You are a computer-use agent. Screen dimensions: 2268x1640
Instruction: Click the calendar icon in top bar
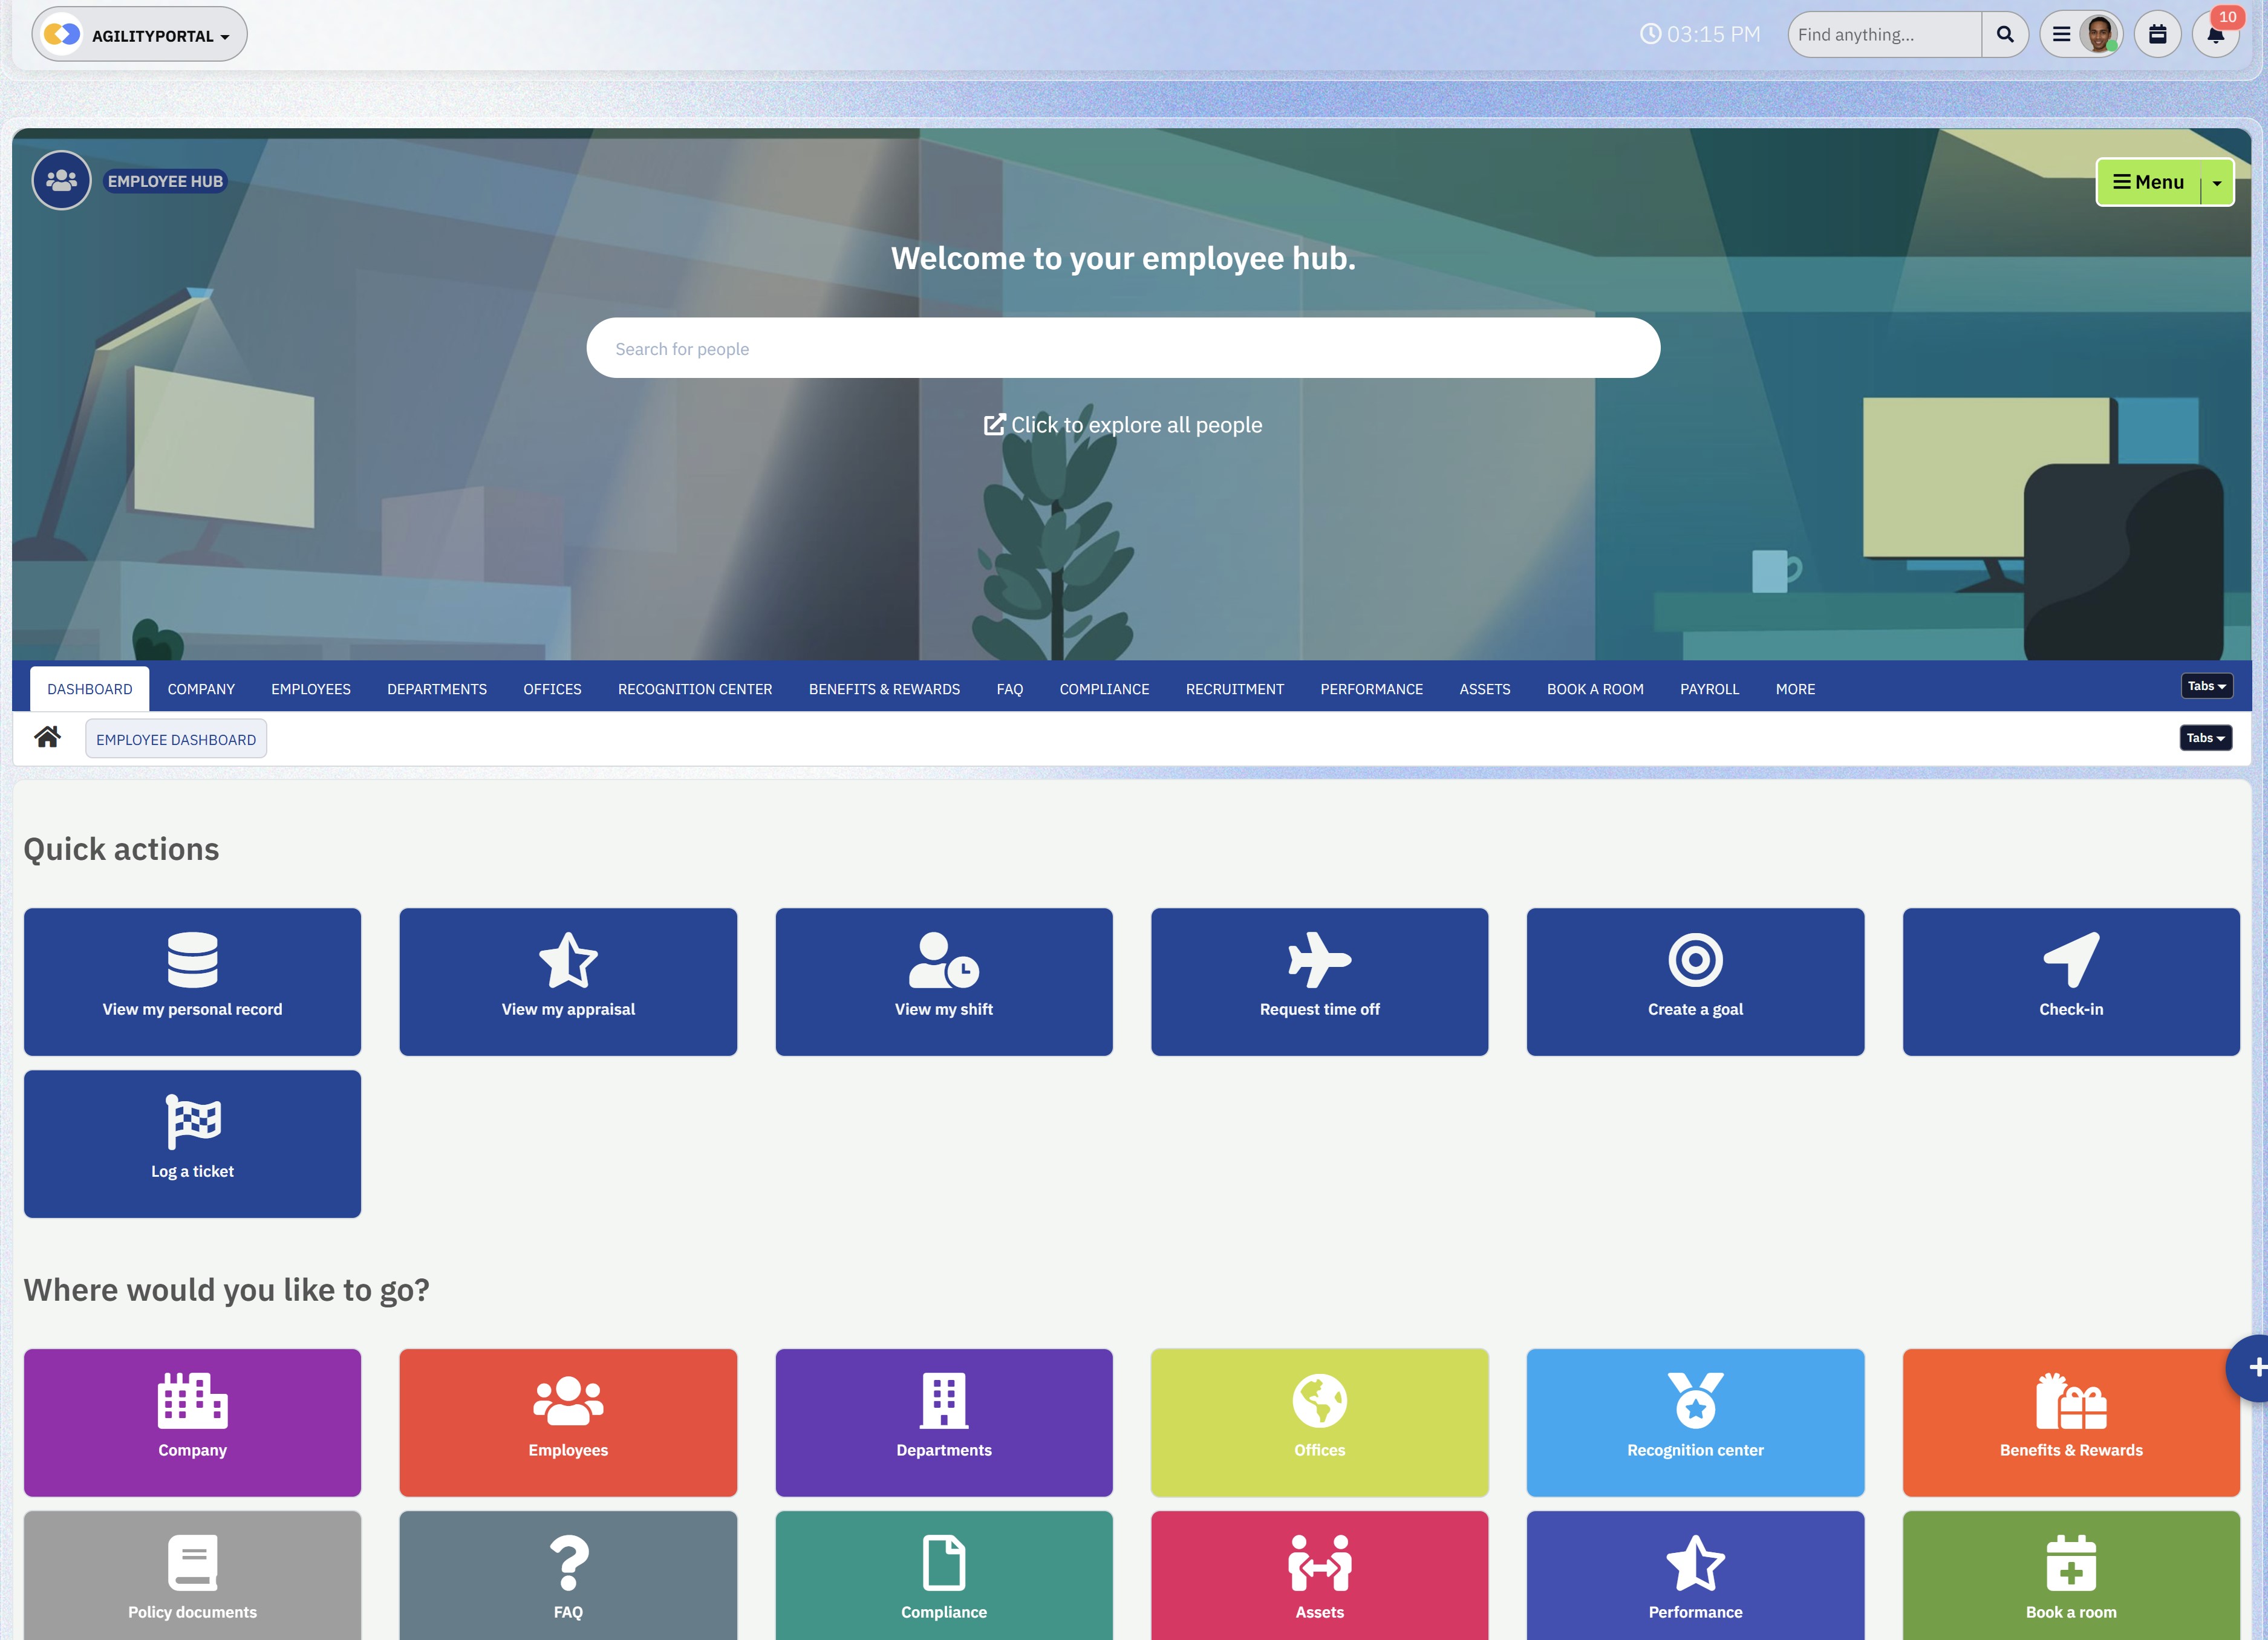tap(2158, 33)
